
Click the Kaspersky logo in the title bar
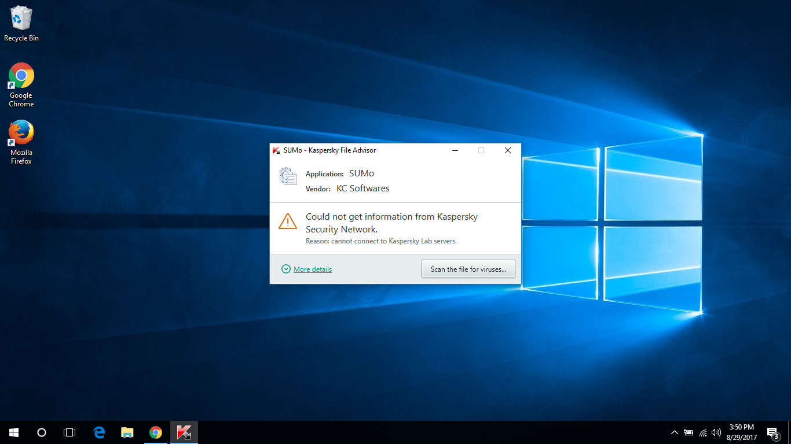tap(276, 150)
